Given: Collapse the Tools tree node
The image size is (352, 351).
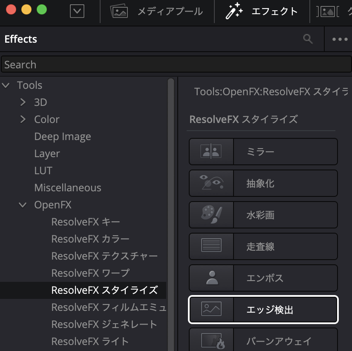Looking at the screenshot, I should [x=6, y=85].
